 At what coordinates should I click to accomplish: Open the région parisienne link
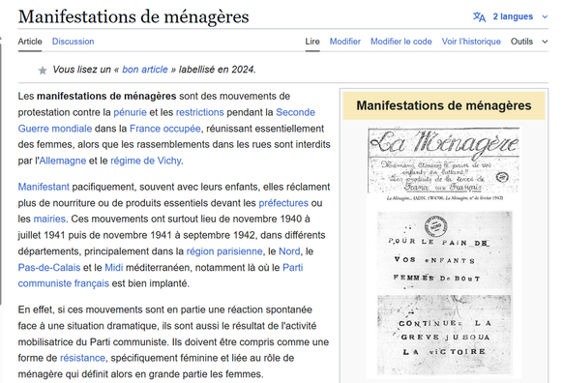click(224, 251)
